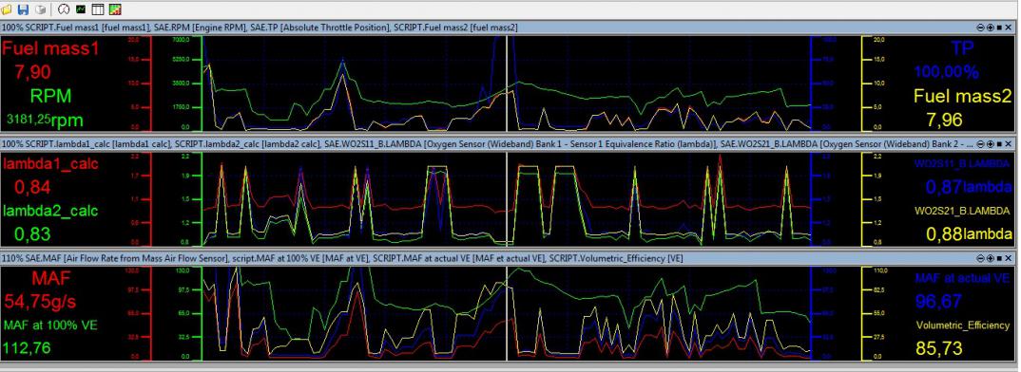Add a new chart via graph icon
Viewport: 1021px width, 372px height.
(x=81, y=9)
